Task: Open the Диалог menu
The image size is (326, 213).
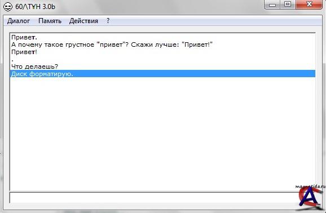Action: point(19,21)
